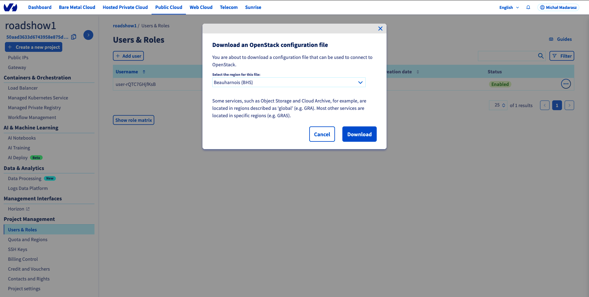Open SSH Keys in the sidebar
Screen dimensions: 589x297
tap(17, 249)
